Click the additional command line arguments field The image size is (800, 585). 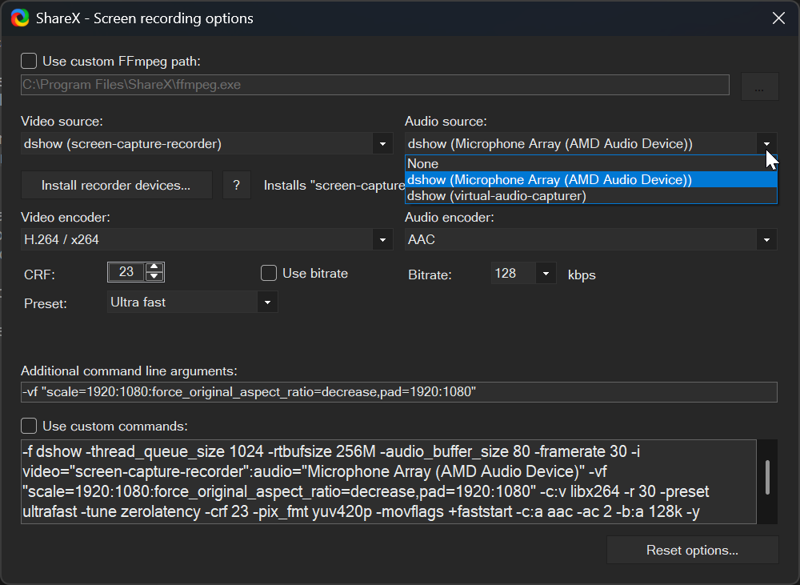point(398,392)
